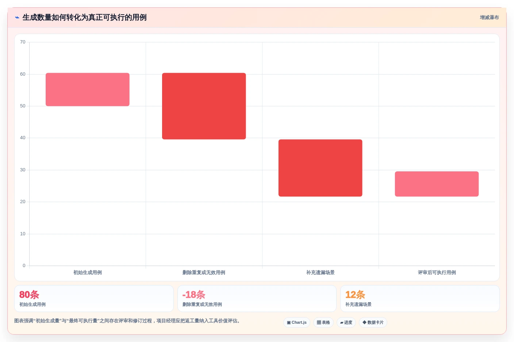Click the x-axis label 删除重复或无效用例

coord(204,273)
